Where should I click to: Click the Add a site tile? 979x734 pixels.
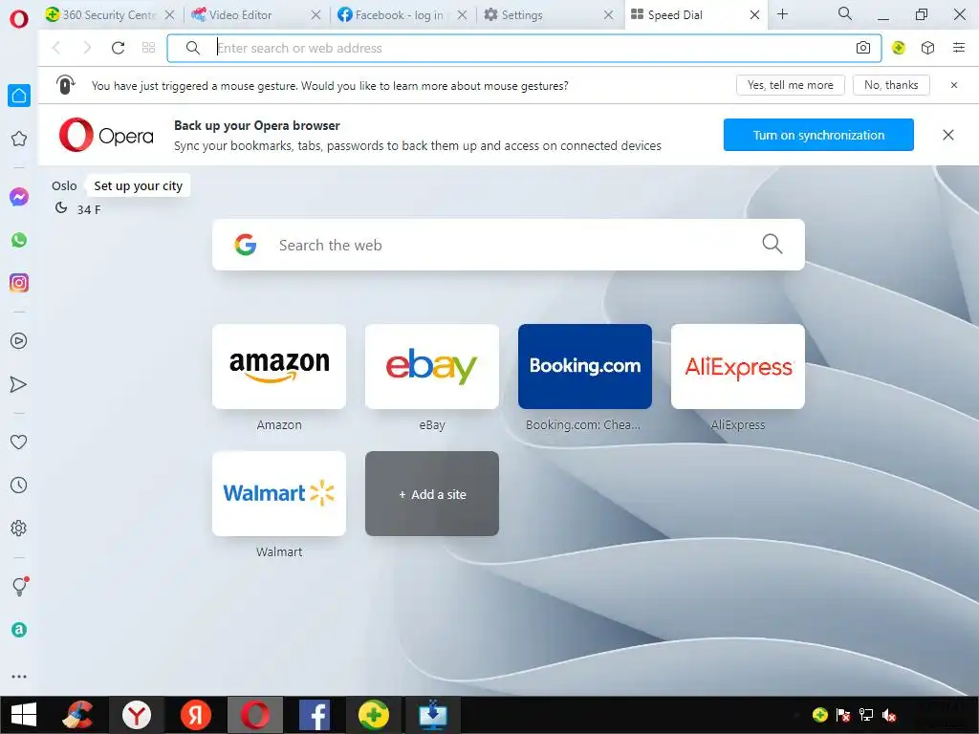[x=432, y=494]
